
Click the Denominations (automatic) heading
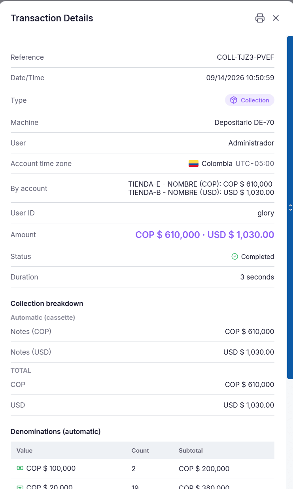point(56,432)
